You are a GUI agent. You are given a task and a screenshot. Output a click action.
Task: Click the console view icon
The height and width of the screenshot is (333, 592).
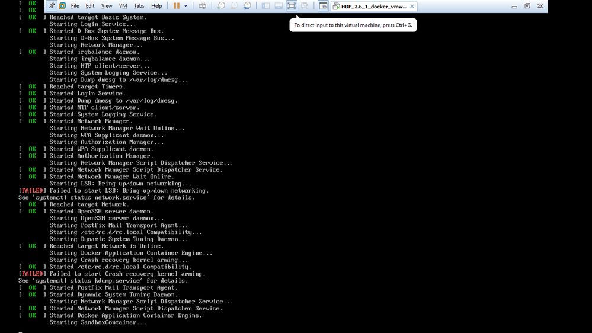[323, 6]
